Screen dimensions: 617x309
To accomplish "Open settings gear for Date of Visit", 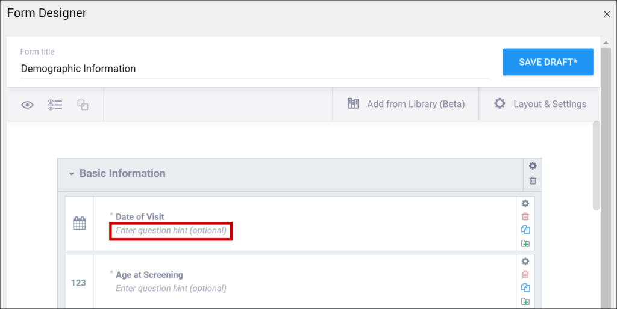I will [525, 203].
